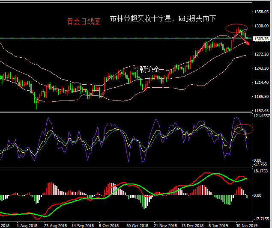This screenshot has height=228, width=272.
Task: Click the 8 Oct 2018 date label
Action: click(109, 225)
